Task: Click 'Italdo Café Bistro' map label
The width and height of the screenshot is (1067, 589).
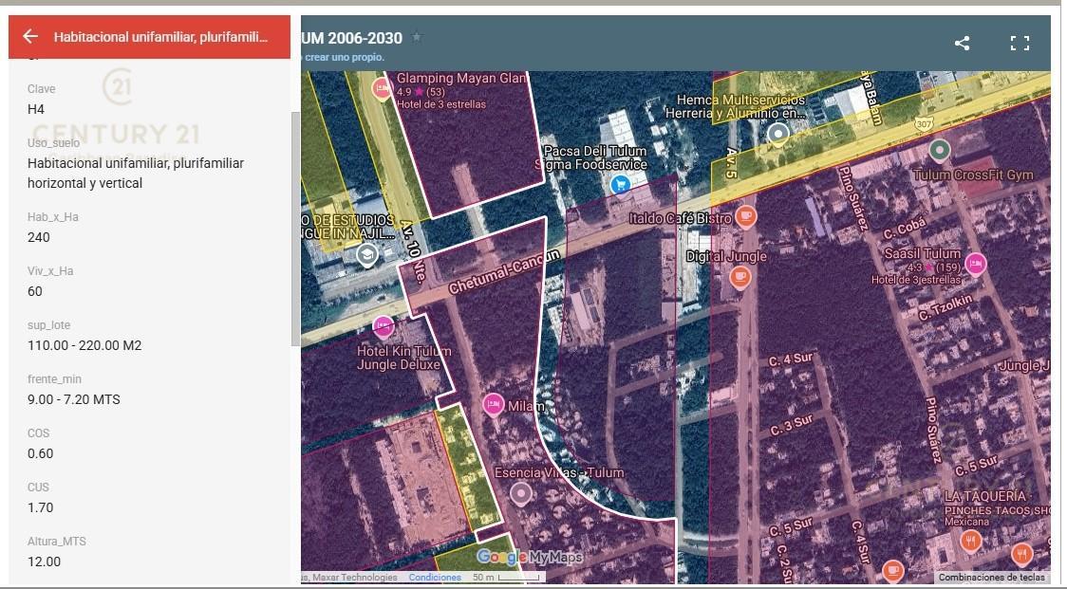Action: tap(680, 218)
